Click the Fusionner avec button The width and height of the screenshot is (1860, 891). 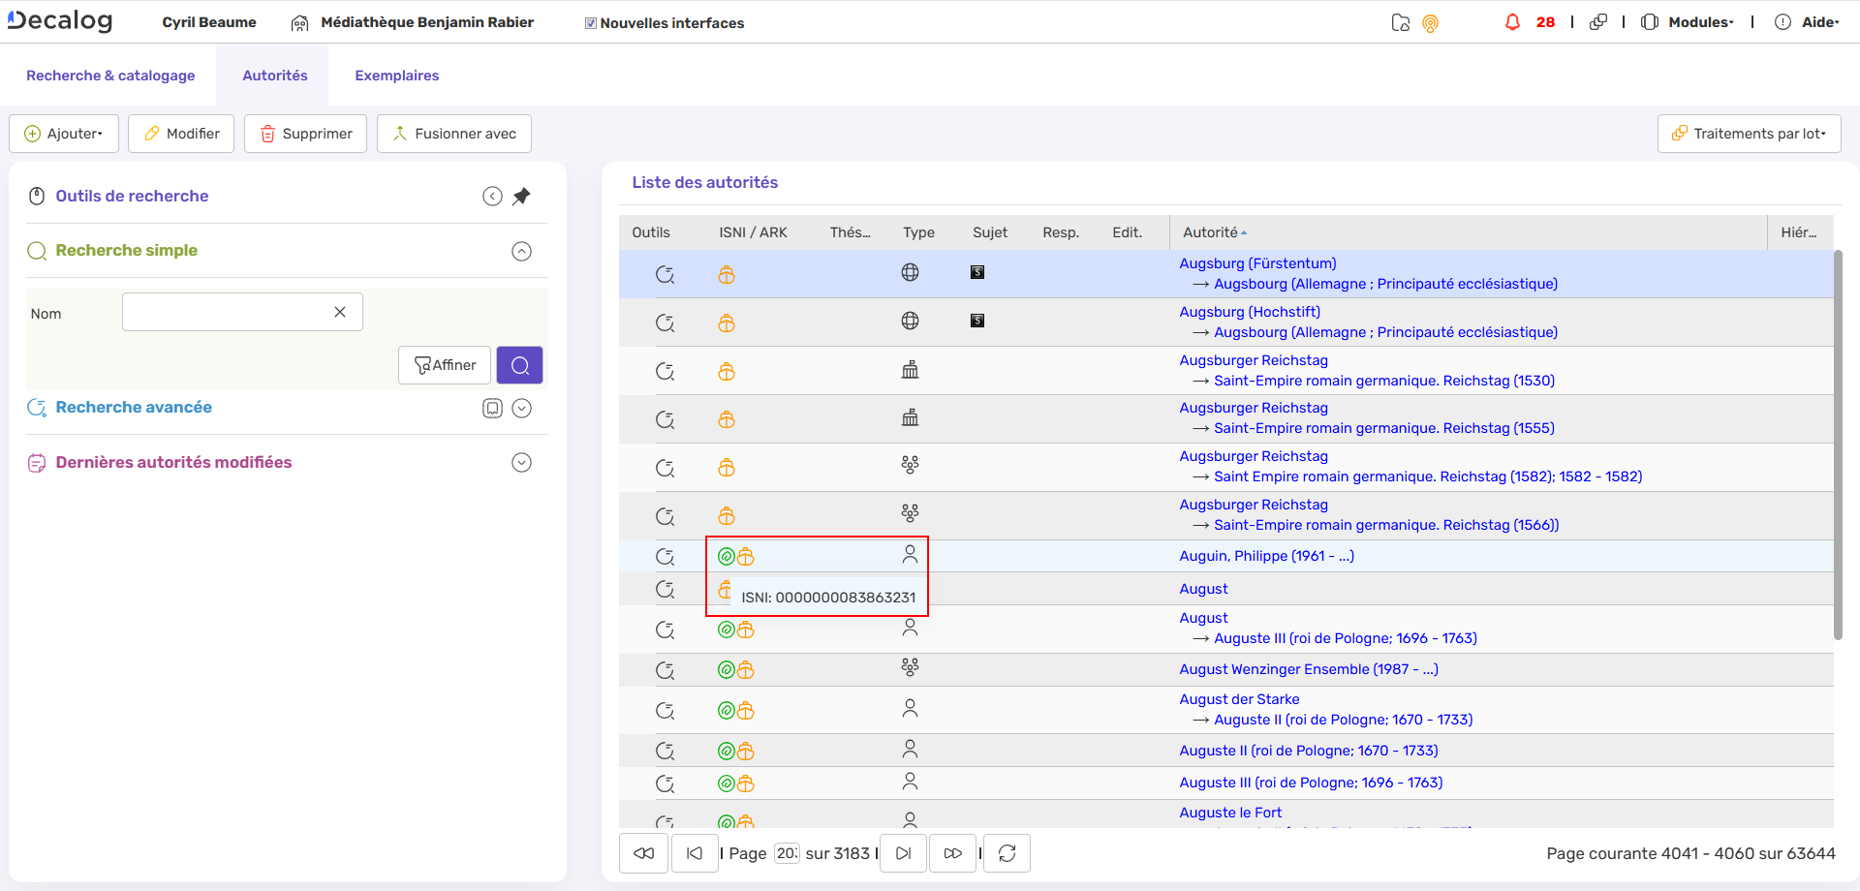tap(454, 134)
